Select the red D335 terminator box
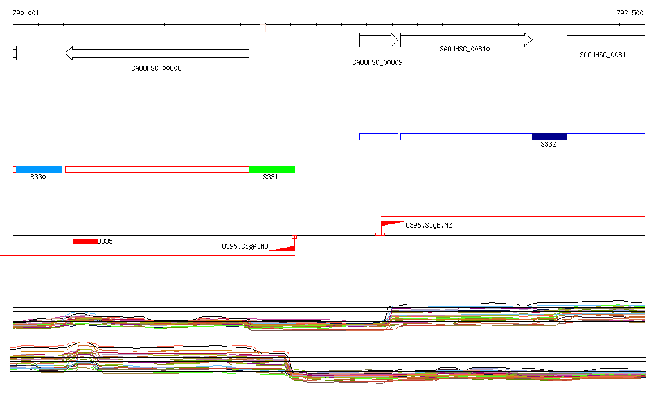658x393 pixels. click(x=85, y=241)
